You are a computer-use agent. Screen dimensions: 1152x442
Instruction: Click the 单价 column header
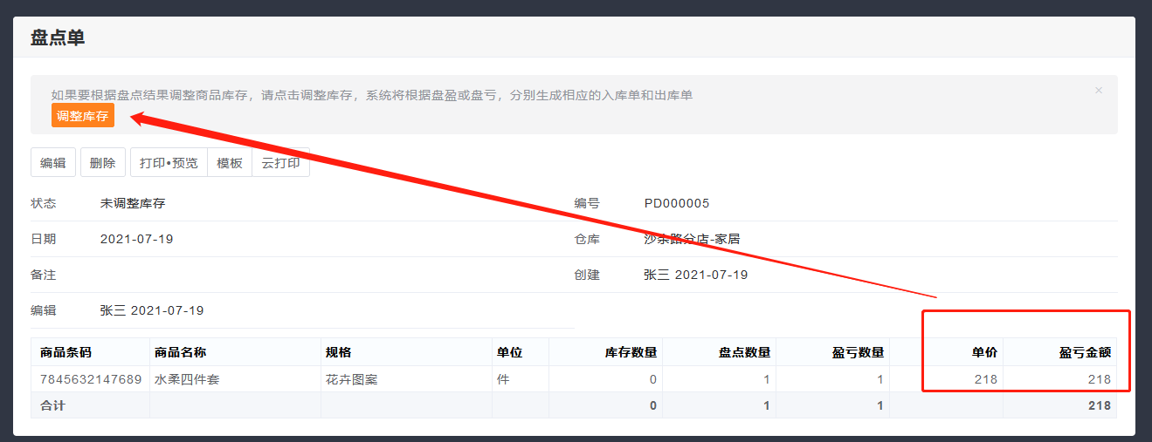pyautogui.click(x=984, y=352)
